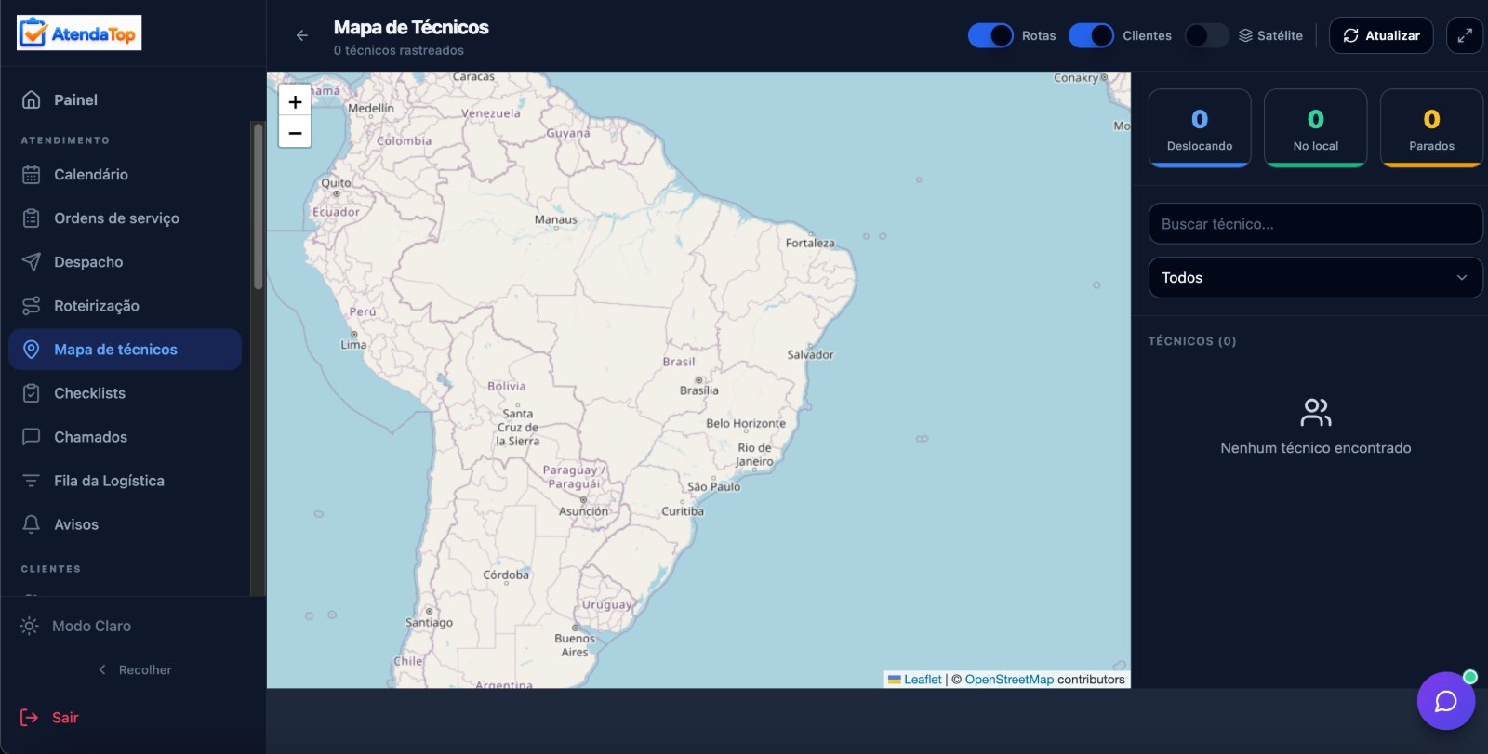Click the Mapa de técnicos pin icon
Screen dimensions: 1488x754
(31, 349)
